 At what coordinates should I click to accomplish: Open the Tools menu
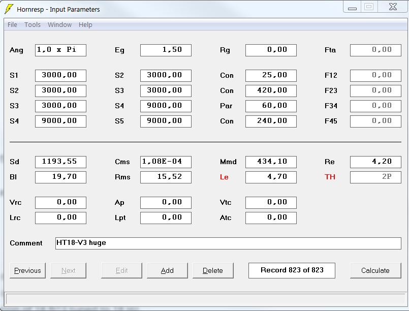coord(33,25)
